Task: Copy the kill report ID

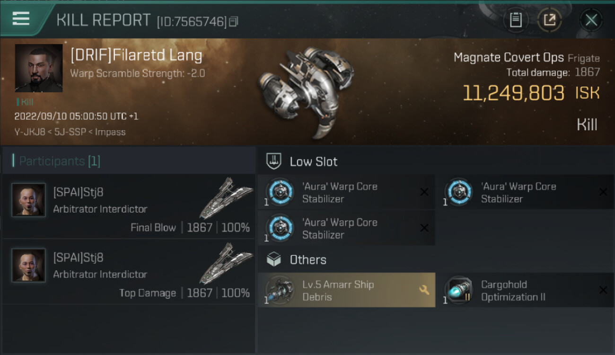Action: click(234, 22)
